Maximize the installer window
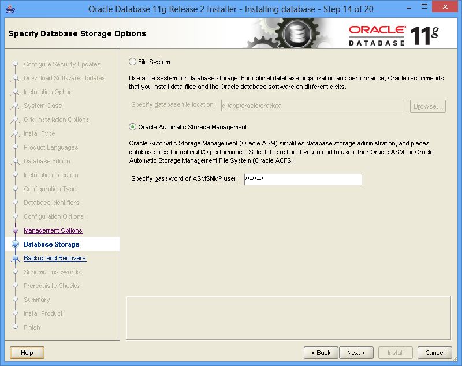This screenshot has width=462, height=366. 424,7
